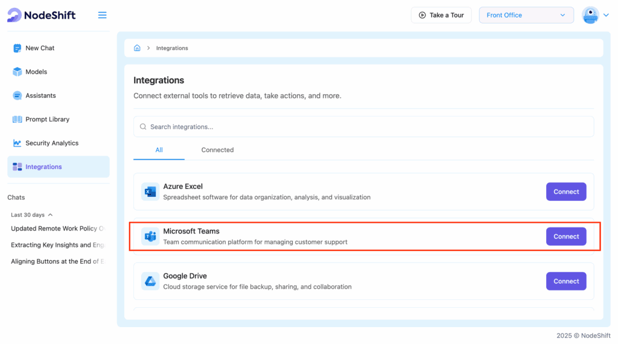Open Security Analytics page
The image size is (618, 344).
click(x=52, y=143)
